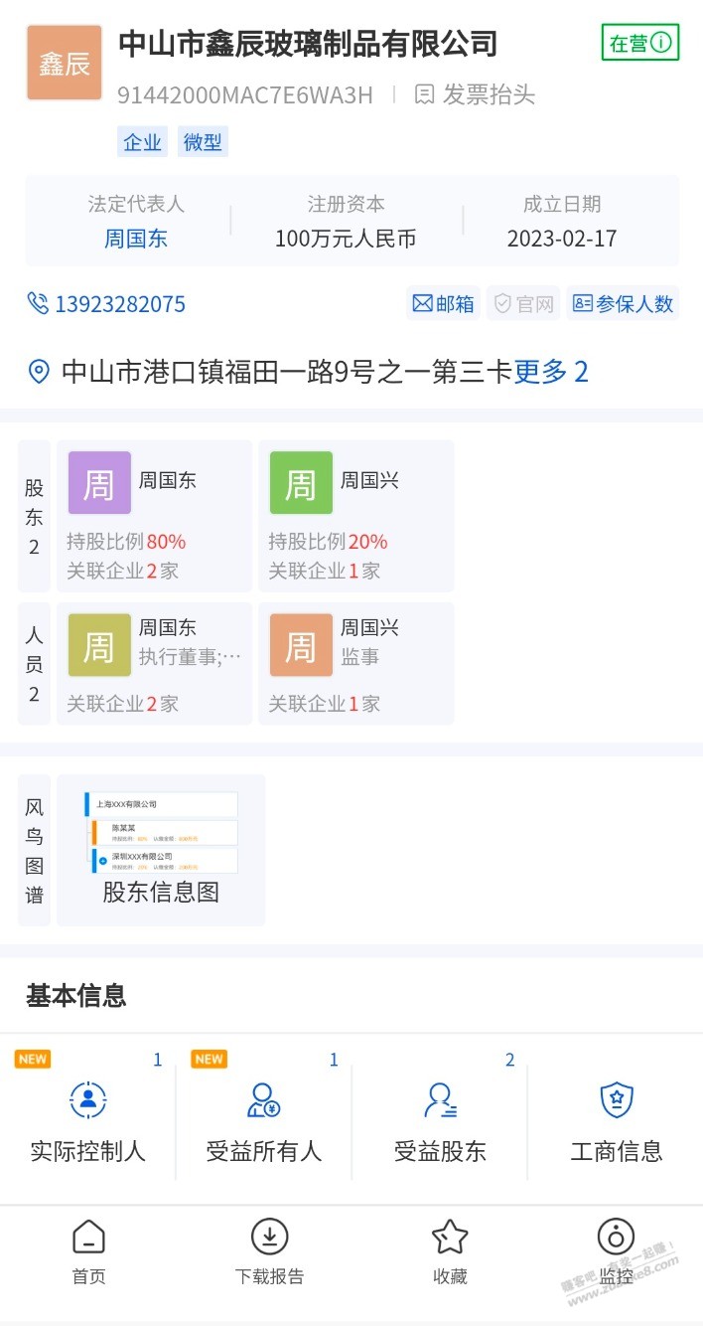
Task: Open shareholder 周国兴 20% card
Action: [x=356, y=516]
